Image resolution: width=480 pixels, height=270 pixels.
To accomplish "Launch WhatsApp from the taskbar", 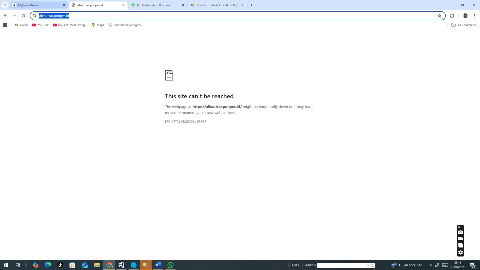I will (170, 265).
